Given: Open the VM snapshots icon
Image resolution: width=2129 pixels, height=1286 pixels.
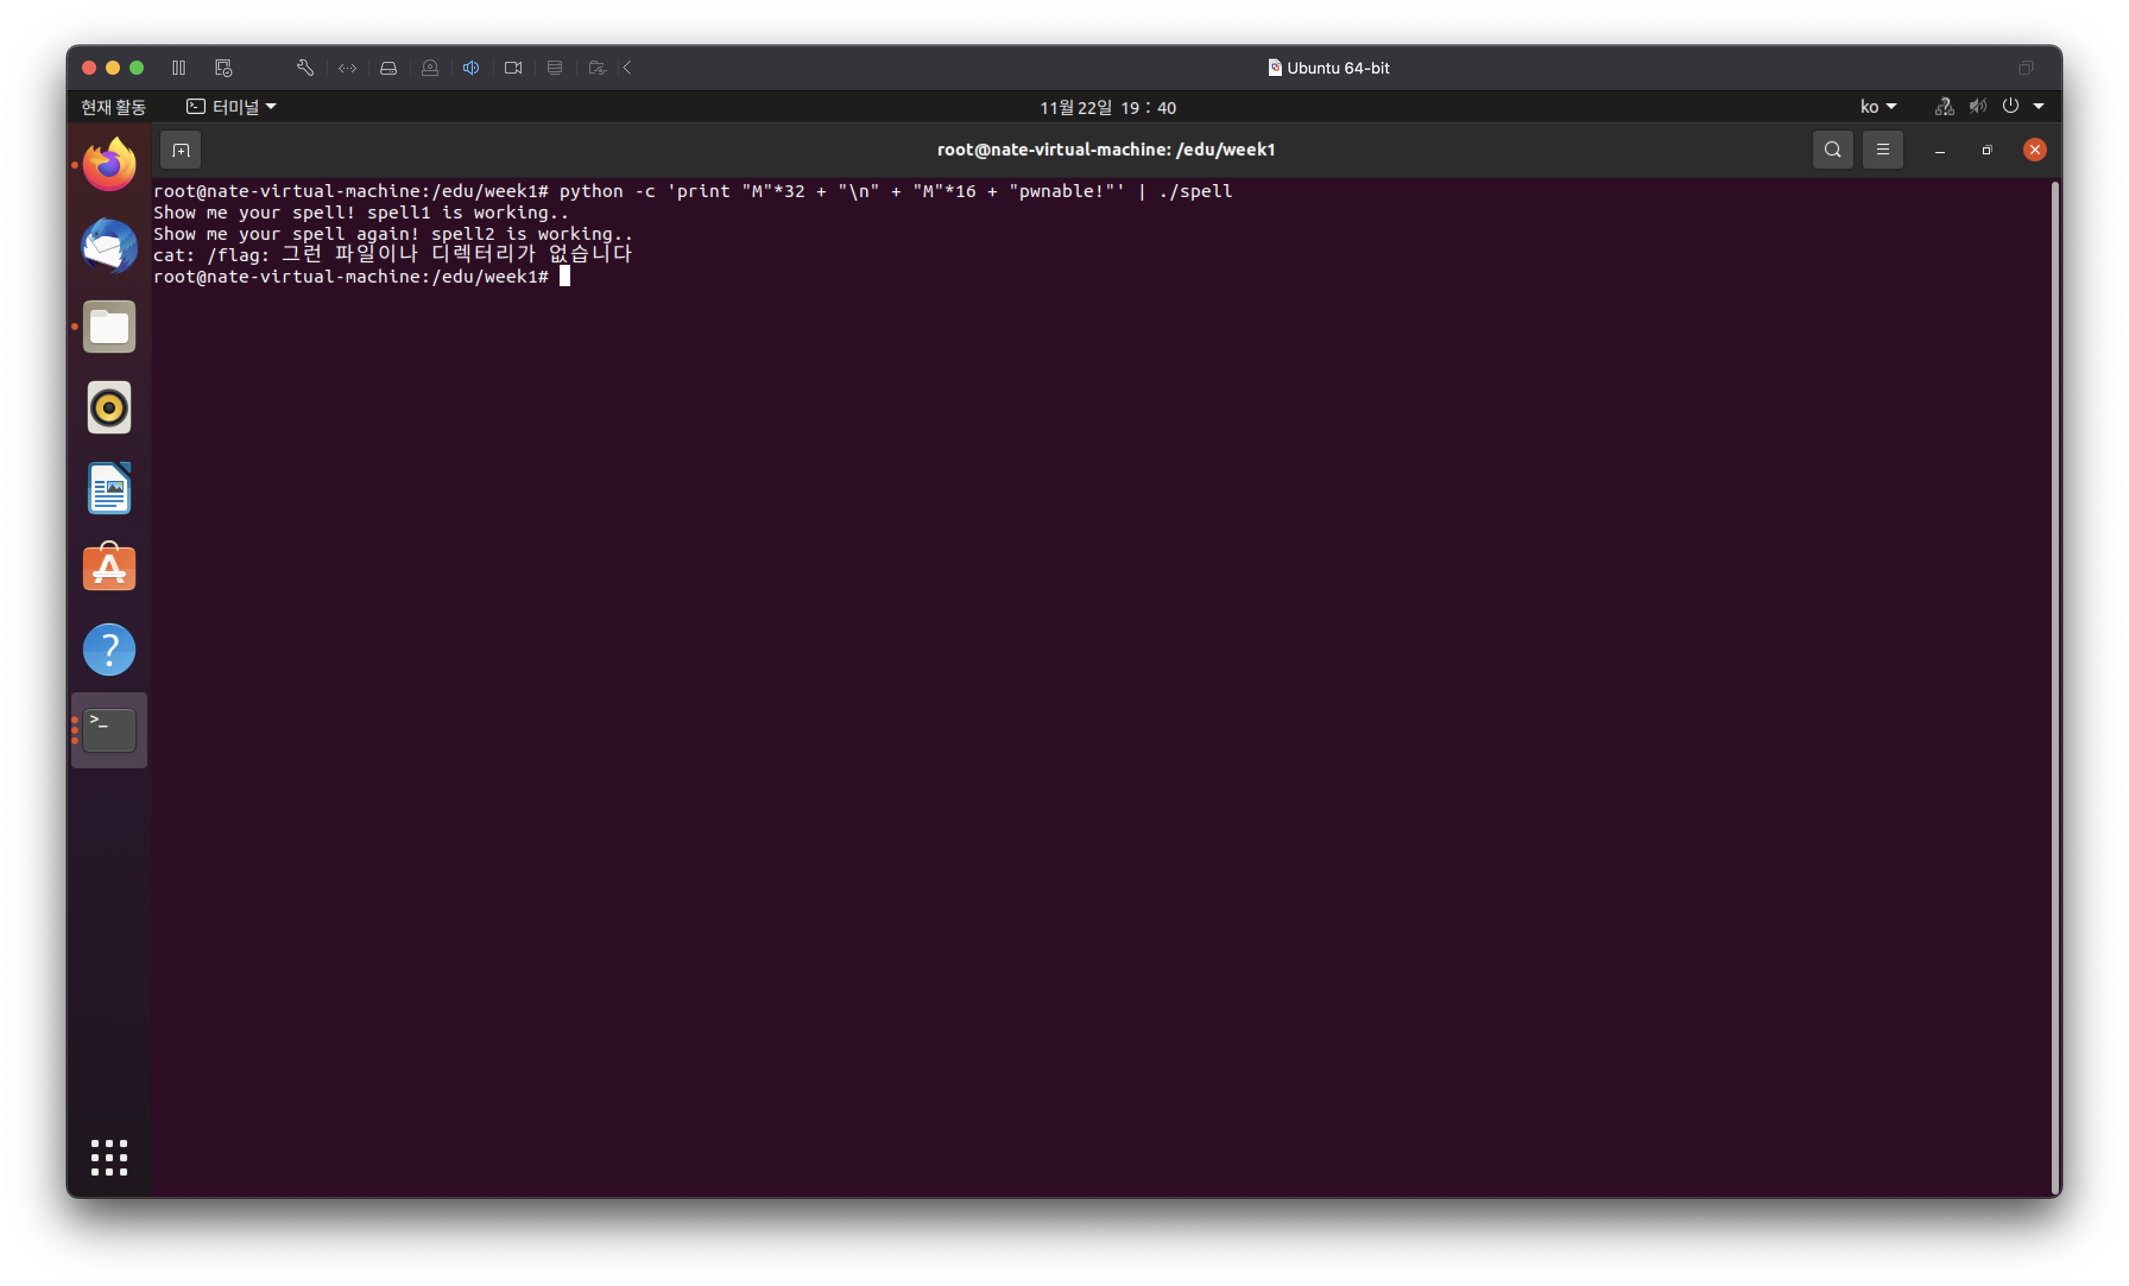Looking at the screenshot, I should 224,67.
